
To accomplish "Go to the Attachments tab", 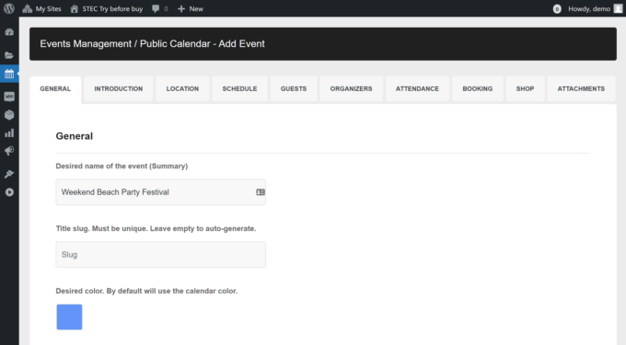I will (x=581, y=89).
